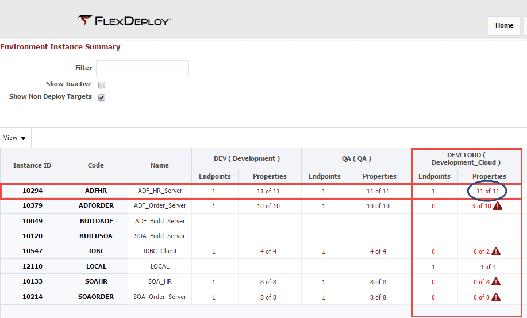Select instance ID 10379
527x318 pixels.
(x=33, y=205)
